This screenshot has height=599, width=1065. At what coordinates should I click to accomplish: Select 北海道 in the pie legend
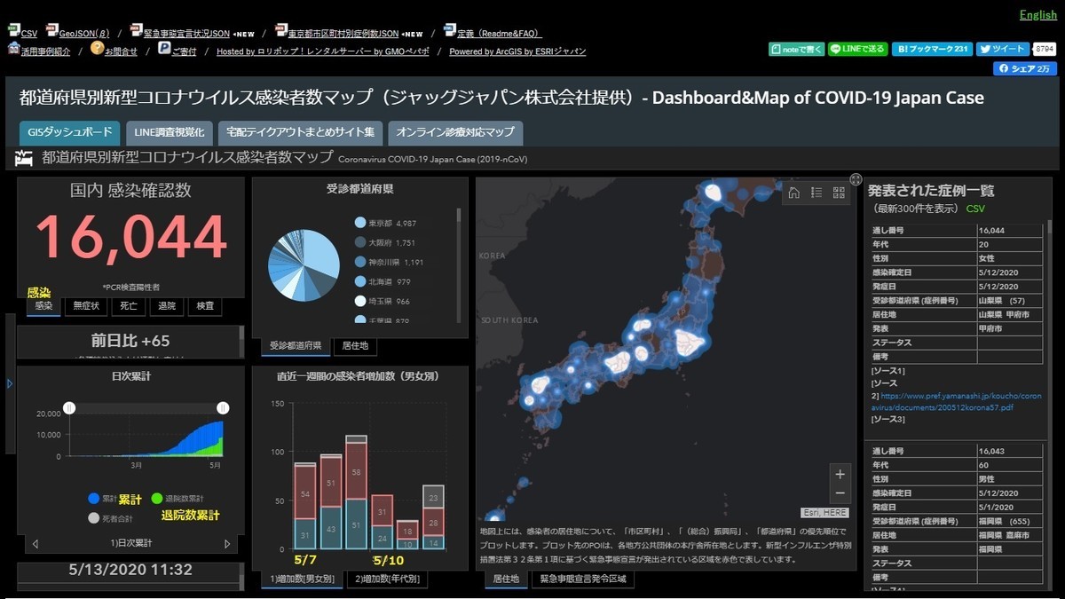coord(383,282)
